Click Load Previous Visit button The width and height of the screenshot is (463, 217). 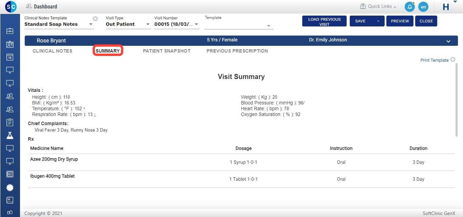[x=324, y=21]
